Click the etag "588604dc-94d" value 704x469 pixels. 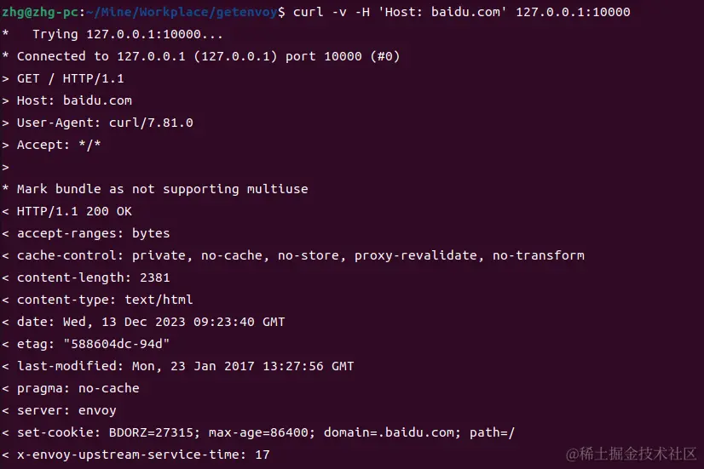coord(116,344)
